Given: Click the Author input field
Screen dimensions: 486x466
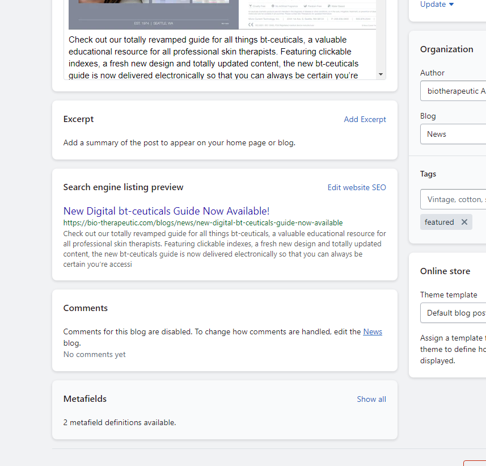Looking at the screenshot, I should (453, 91).
